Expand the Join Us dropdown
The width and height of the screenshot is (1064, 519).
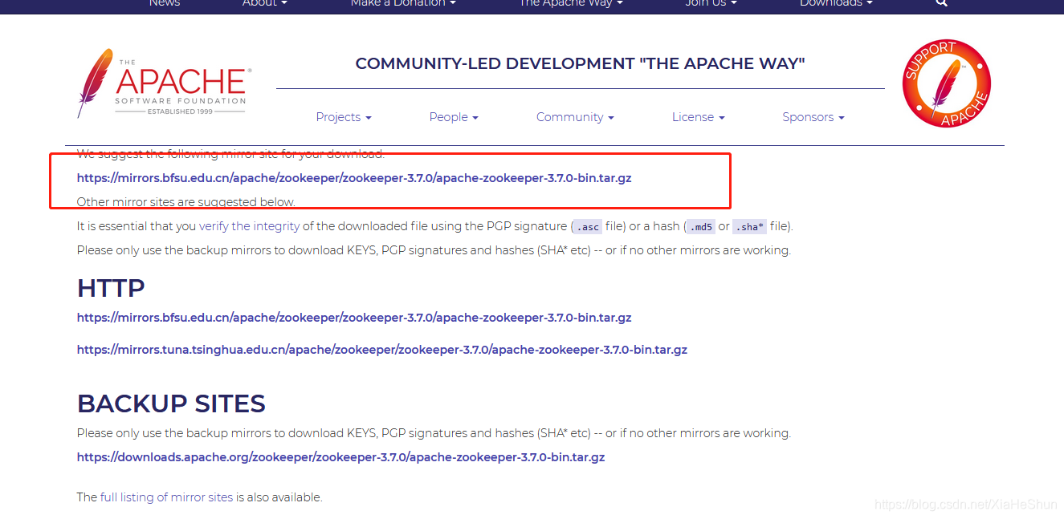coord(711,3)
